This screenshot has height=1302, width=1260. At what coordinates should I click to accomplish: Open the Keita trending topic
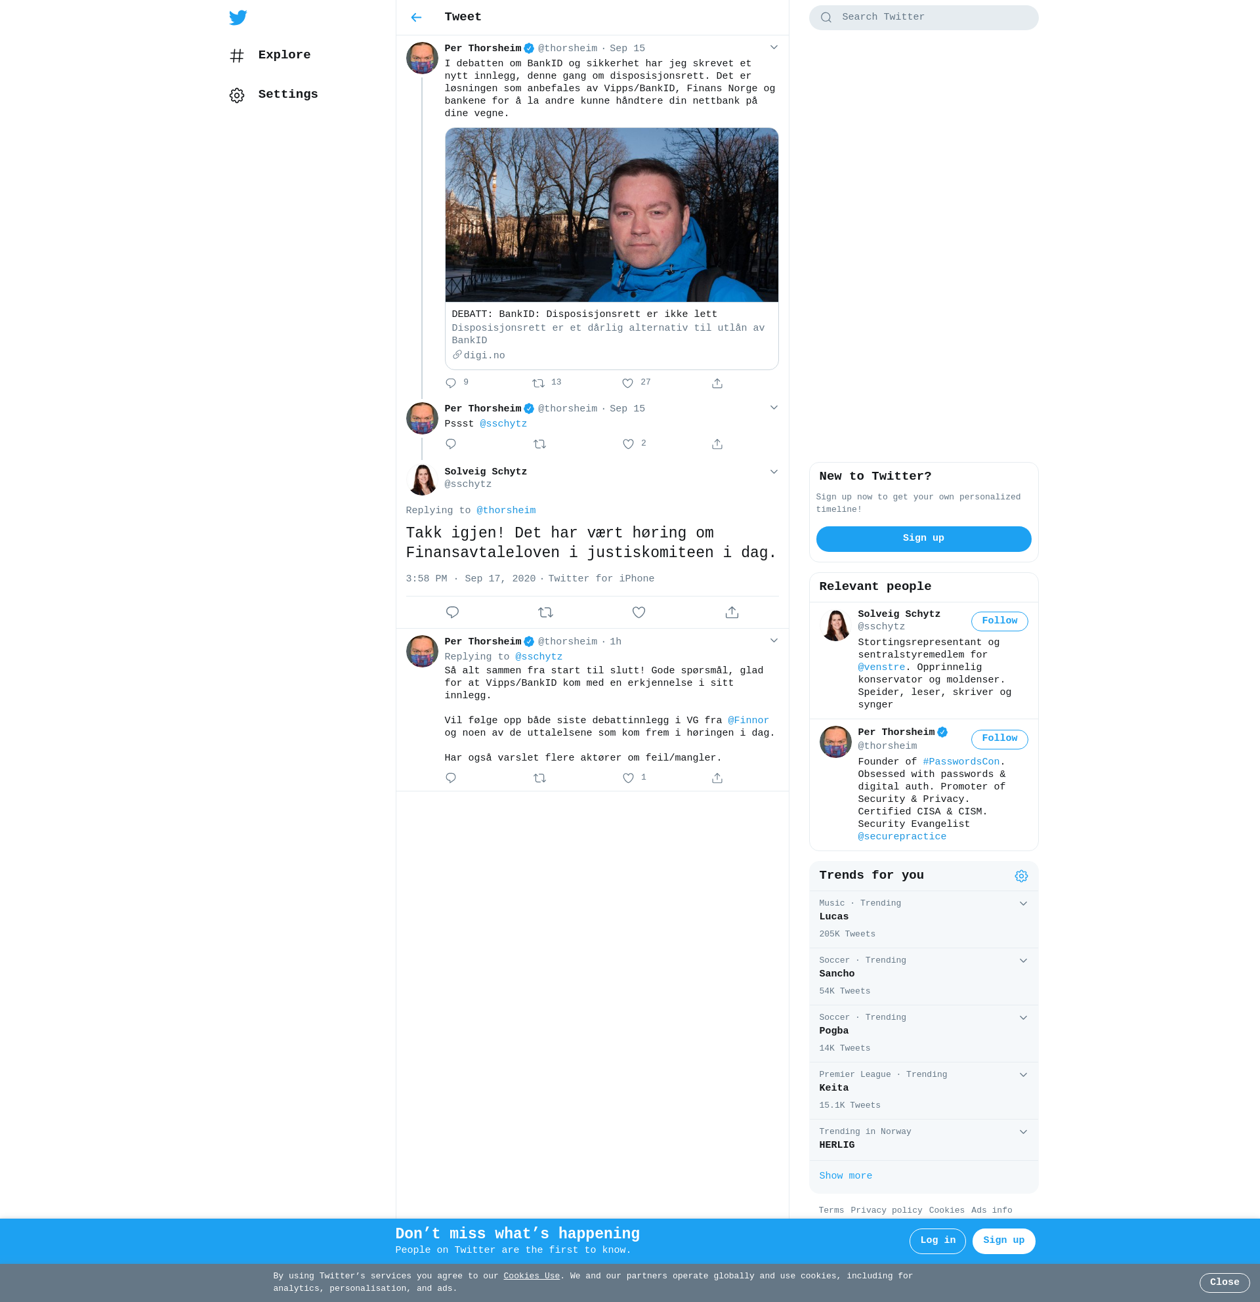pos(923,1090)
